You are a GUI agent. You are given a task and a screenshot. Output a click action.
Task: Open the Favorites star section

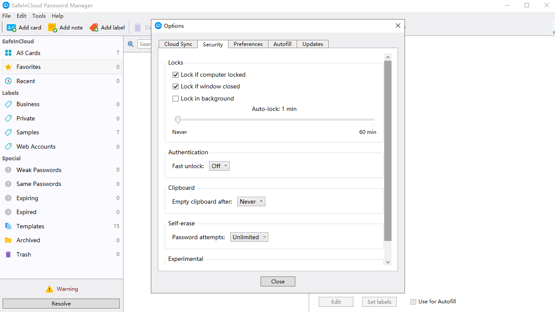(8, 67)
